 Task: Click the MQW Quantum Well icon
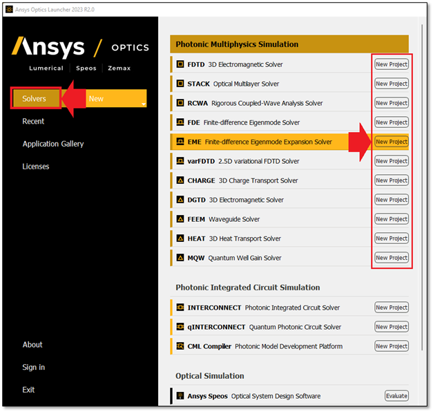tap(181, 258)
